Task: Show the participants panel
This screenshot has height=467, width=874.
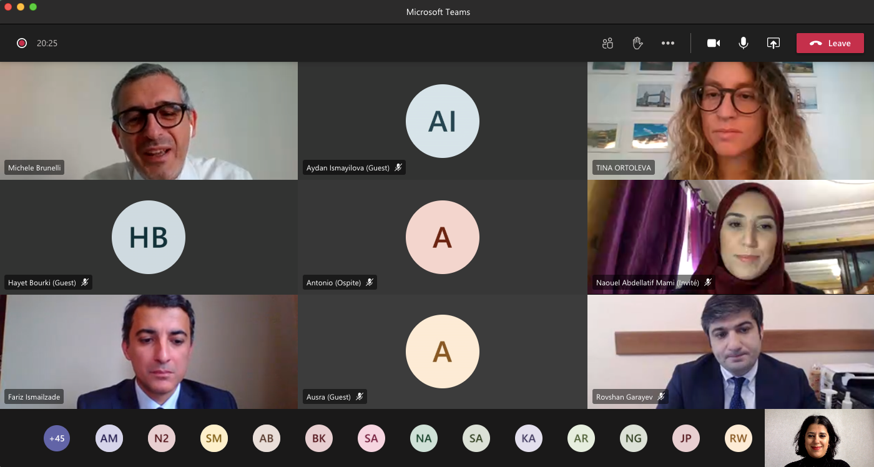Action: click(607, 43)
